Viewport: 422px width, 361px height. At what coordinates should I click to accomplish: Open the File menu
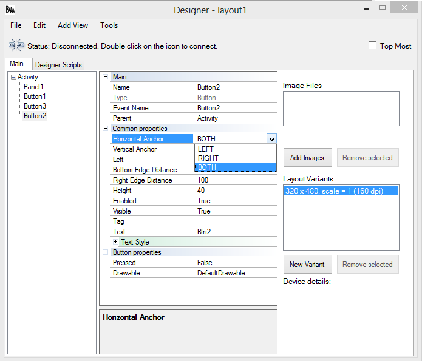(16, 25)
